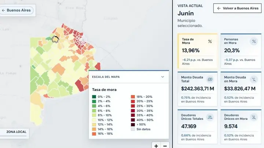Image resolution: width=264 pixels, height=148 pixels.
Task: Click the percent icon in Tasa de Mora card
Action: 210,41
